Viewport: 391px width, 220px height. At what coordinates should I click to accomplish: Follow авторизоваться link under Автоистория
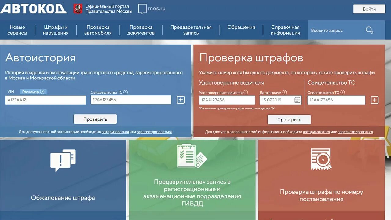[115, 132]
